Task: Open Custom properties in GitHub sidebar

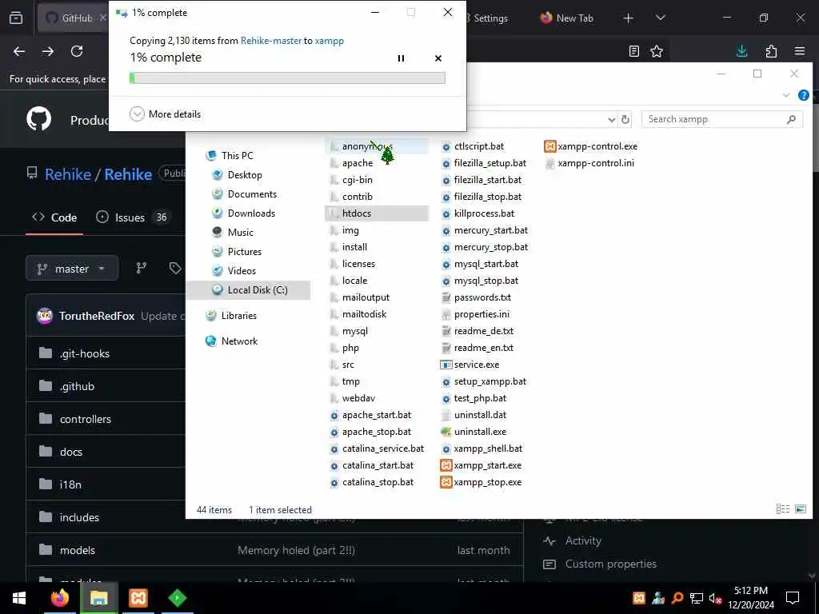Action: point(610,564)
